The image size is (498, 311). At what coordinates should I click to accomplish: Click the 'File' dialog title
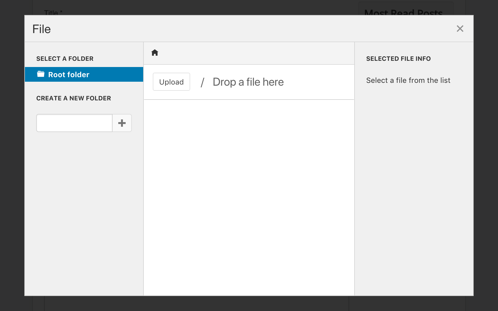pyautogui.click(x=42, y=29)
